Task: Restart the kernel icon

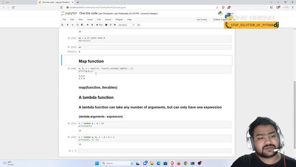Action: [x=111, y=25]
